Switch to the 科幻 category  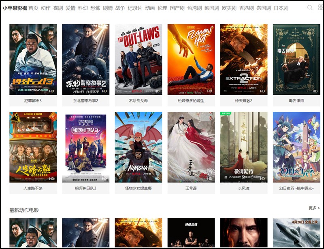coord(83,8)
